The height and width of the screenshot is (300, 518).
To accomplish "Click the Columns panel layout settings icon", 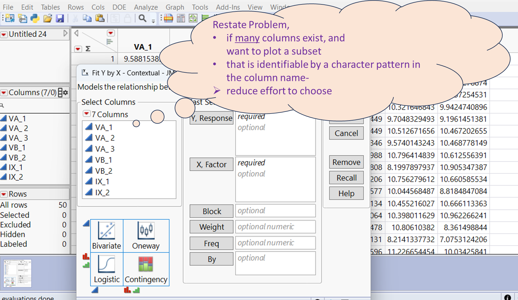I will click(x=63, y=93).
